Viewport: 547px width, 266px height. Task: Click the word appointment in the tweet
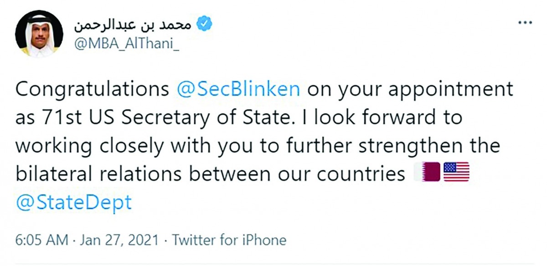(x=449, y=89)
